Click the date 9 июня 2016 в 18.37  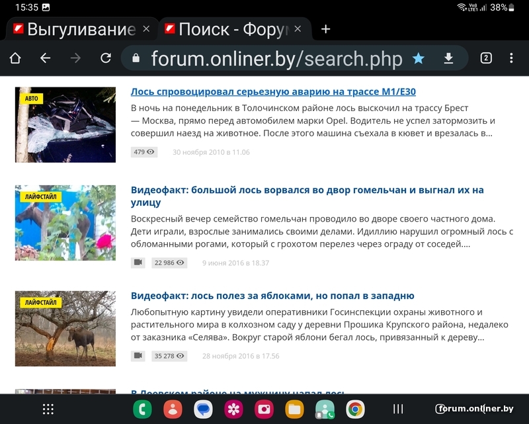(x=235, y=263)
